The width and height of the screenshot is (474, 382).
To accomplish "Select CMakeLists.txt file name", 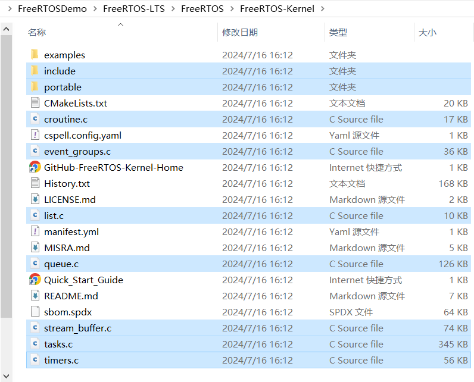I will pos(76,103).
